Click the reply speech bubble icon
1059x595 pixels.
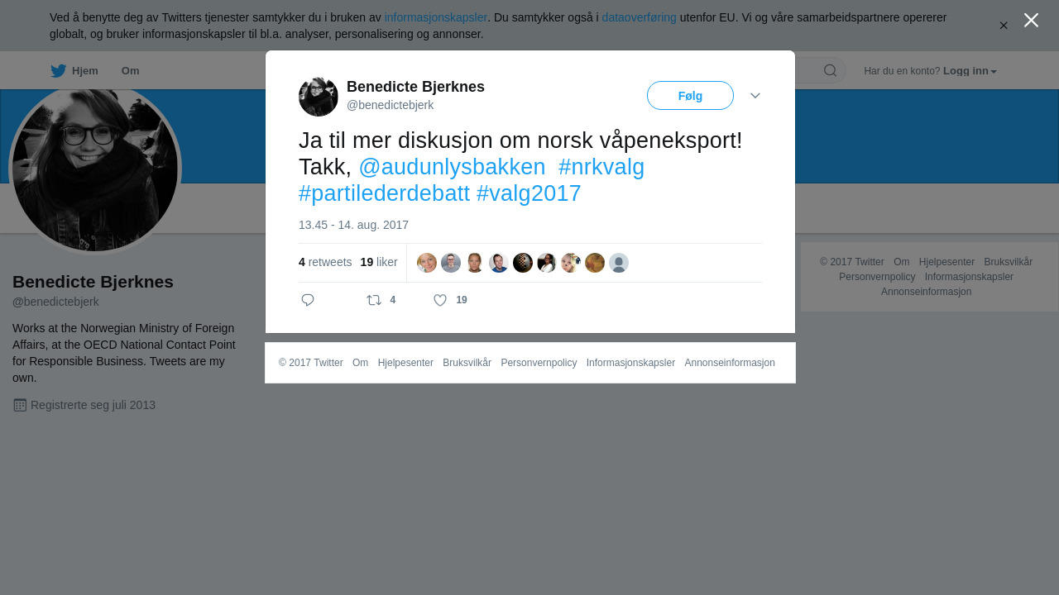tap(308, 300)
